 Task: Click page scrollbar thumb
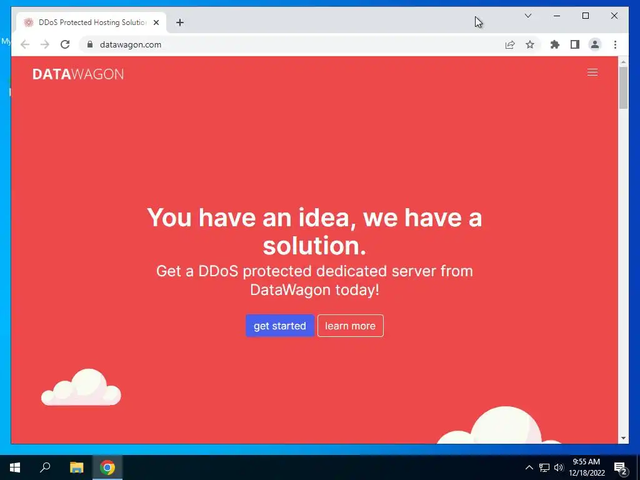623,87
